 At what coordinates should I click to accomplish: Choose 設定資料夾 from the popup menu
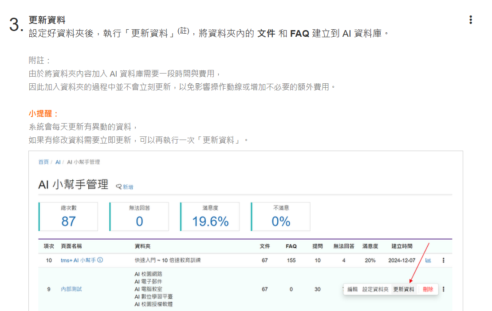click(x=375, y=289)
